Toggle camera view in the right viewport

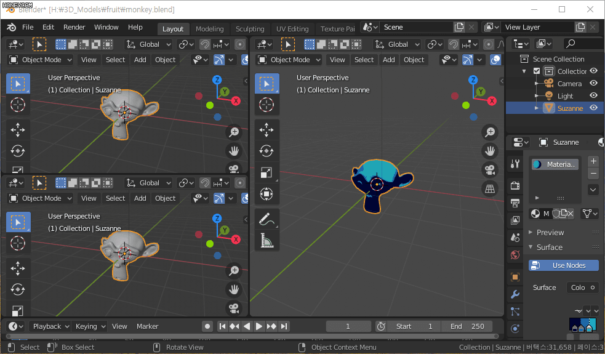tap(490, 170)
